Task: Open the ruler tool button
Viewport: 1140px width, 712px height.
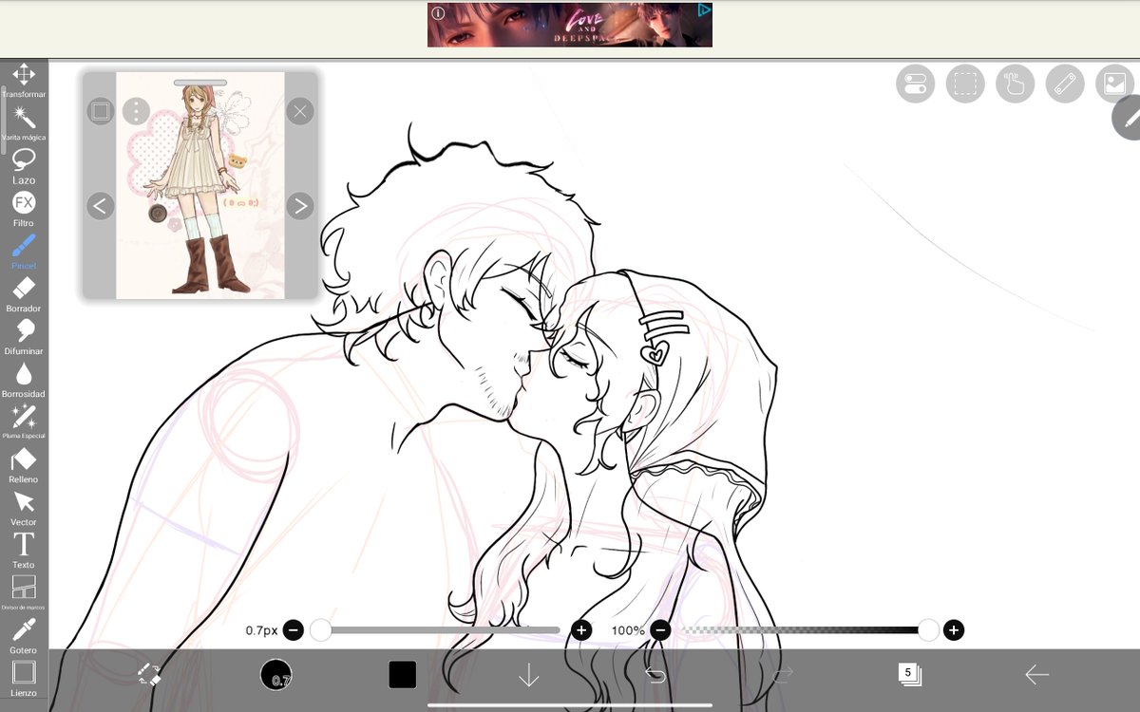Action: tap(1065, 84)
